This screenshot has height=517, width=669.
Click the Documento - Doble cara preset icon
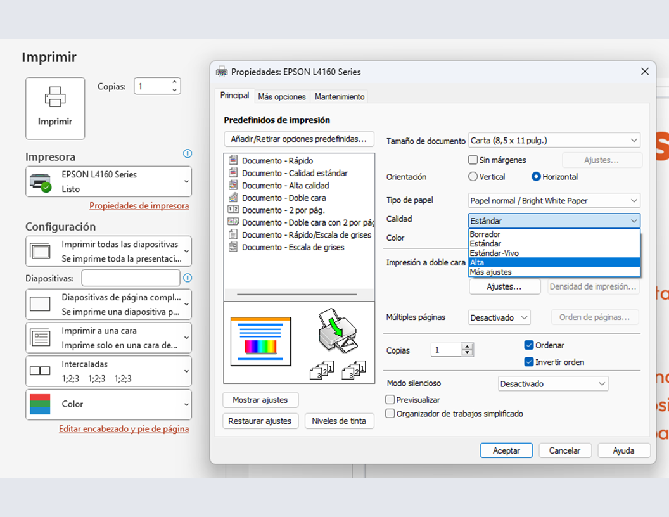[x=233, y=198]
